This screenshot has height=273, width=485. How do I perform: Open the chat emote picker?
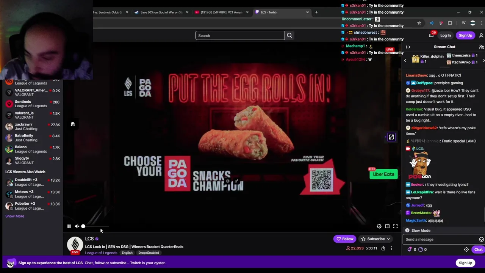(x=481, y=239)
